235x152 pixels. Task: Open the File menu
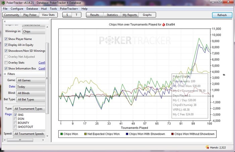point(5,9)
